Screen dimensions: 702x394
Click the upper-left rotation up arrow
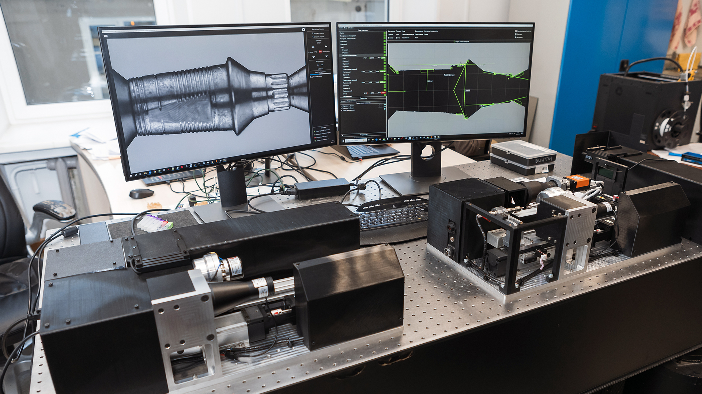click(313, 47)
